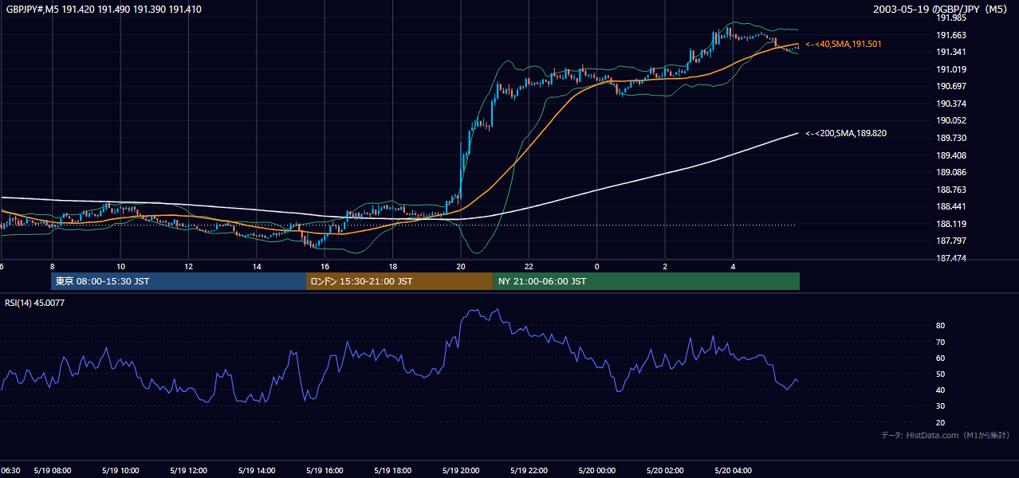Click the RSI 80 level label
Screen dimensions: 1019x478
[941, 326]
